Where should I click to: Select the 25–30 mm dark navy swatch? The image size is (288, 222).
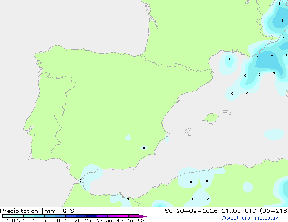pos(92,216)
